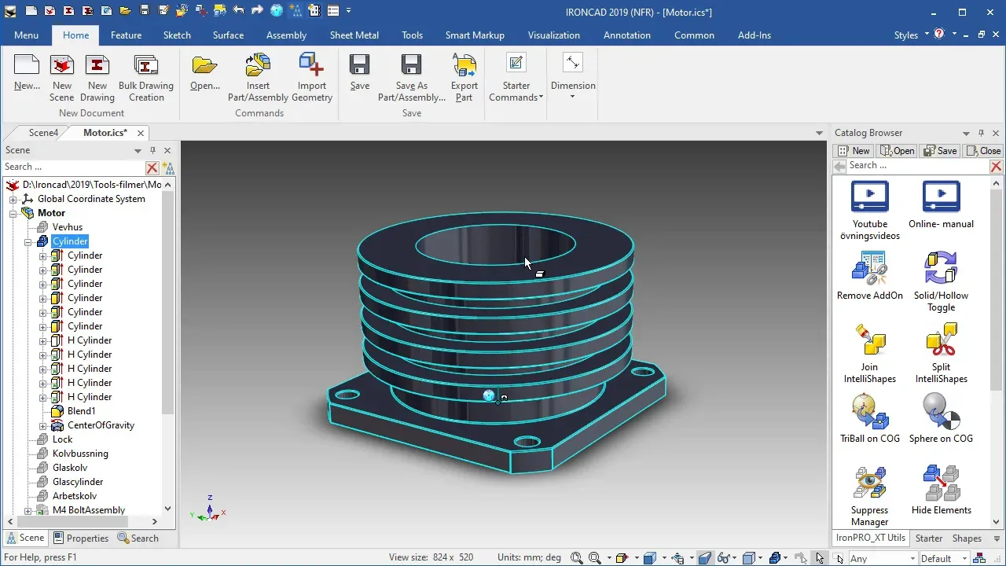This screenshot has height=566, width=1006.
Task: Switch to the Scene4 document tab
Action: pos(43,133)
